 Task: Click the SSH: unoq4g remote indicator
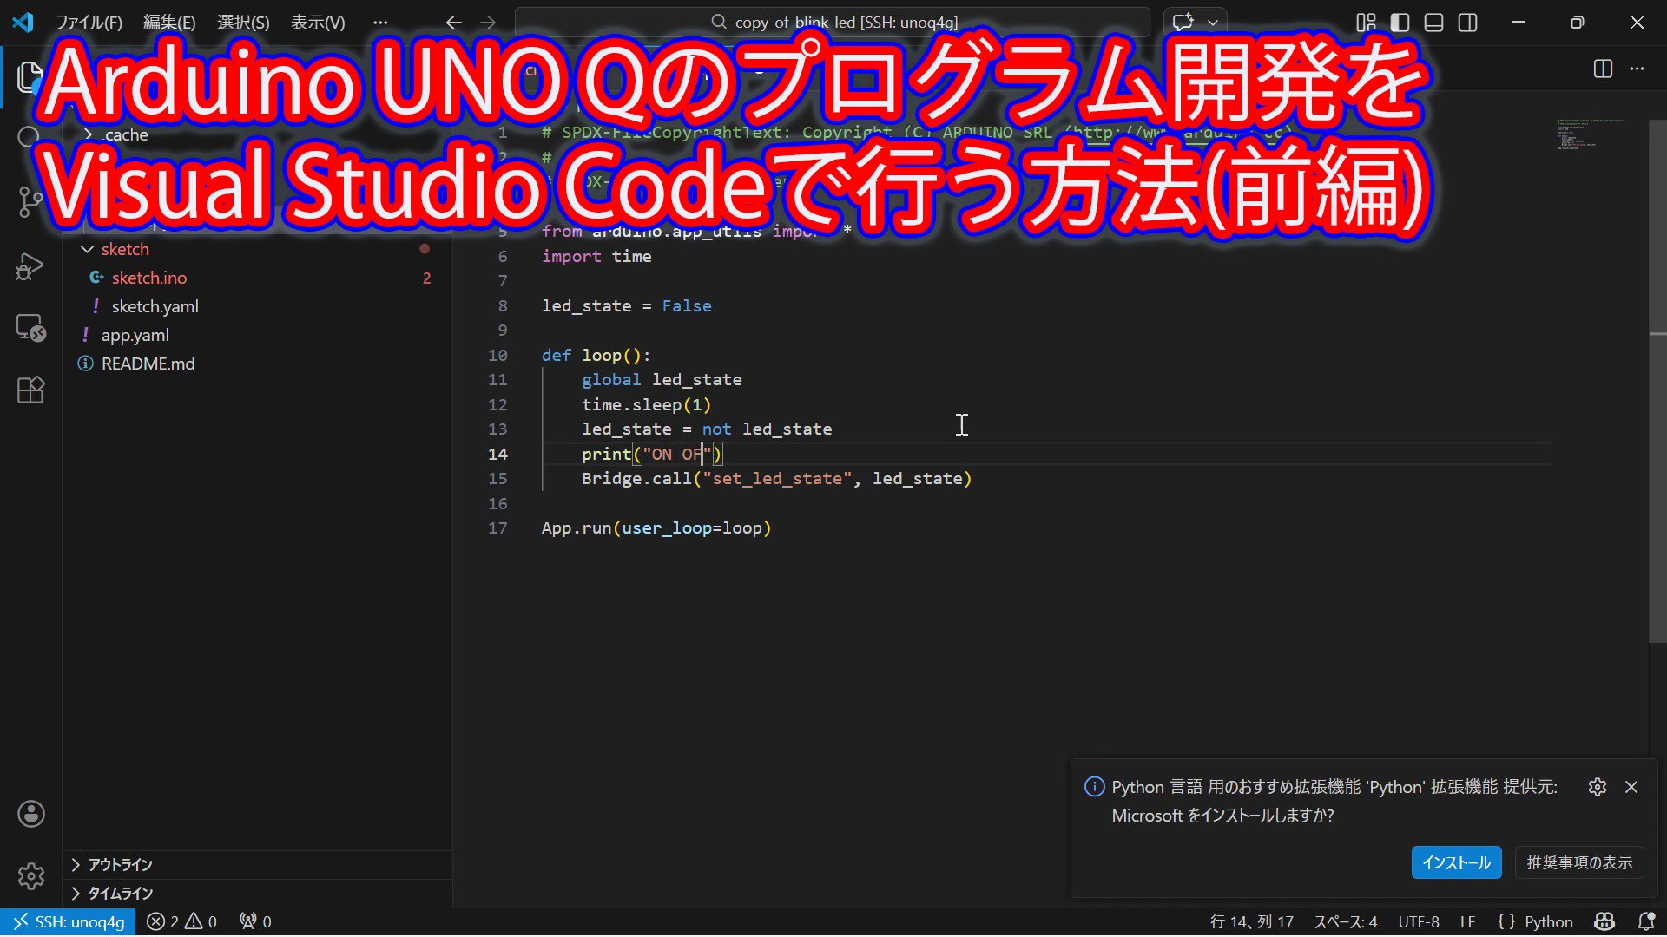click(x=69, y=921)
